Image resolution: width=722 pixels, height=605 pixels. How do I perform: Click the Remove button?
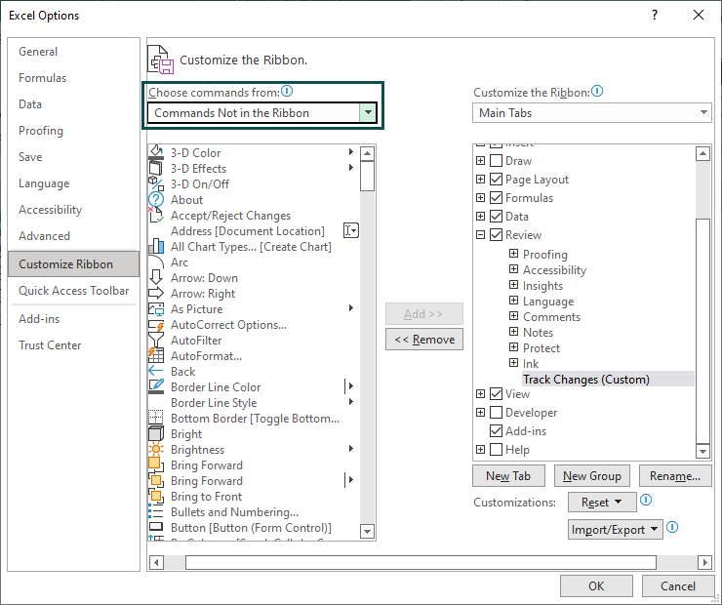point(424,340)
